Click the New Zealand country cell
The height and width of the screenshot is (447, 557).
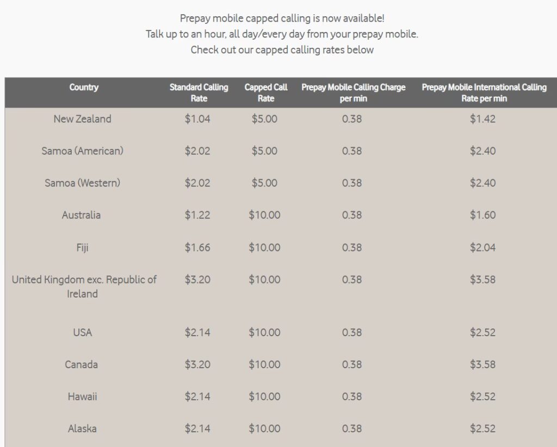pos(82,119)
